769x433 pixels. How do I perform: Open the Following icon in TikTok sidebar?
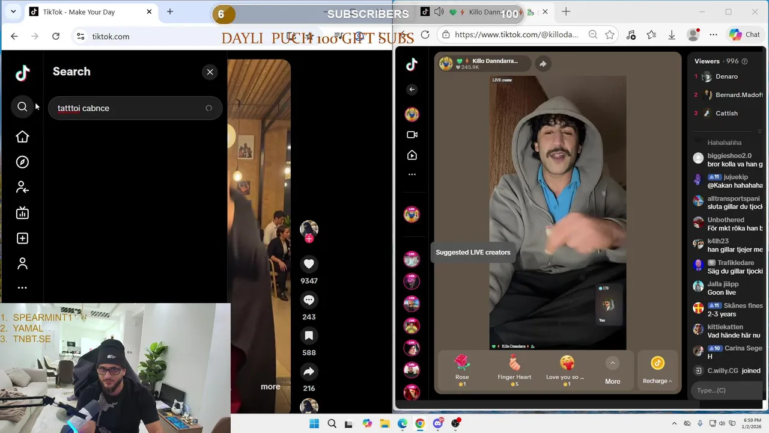point(22,188)
